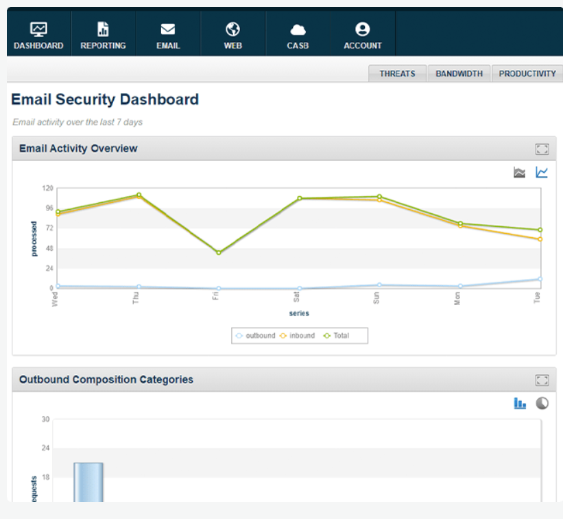
Task: Switch Email Activity to area chart view
Action: tap(519, 173)
